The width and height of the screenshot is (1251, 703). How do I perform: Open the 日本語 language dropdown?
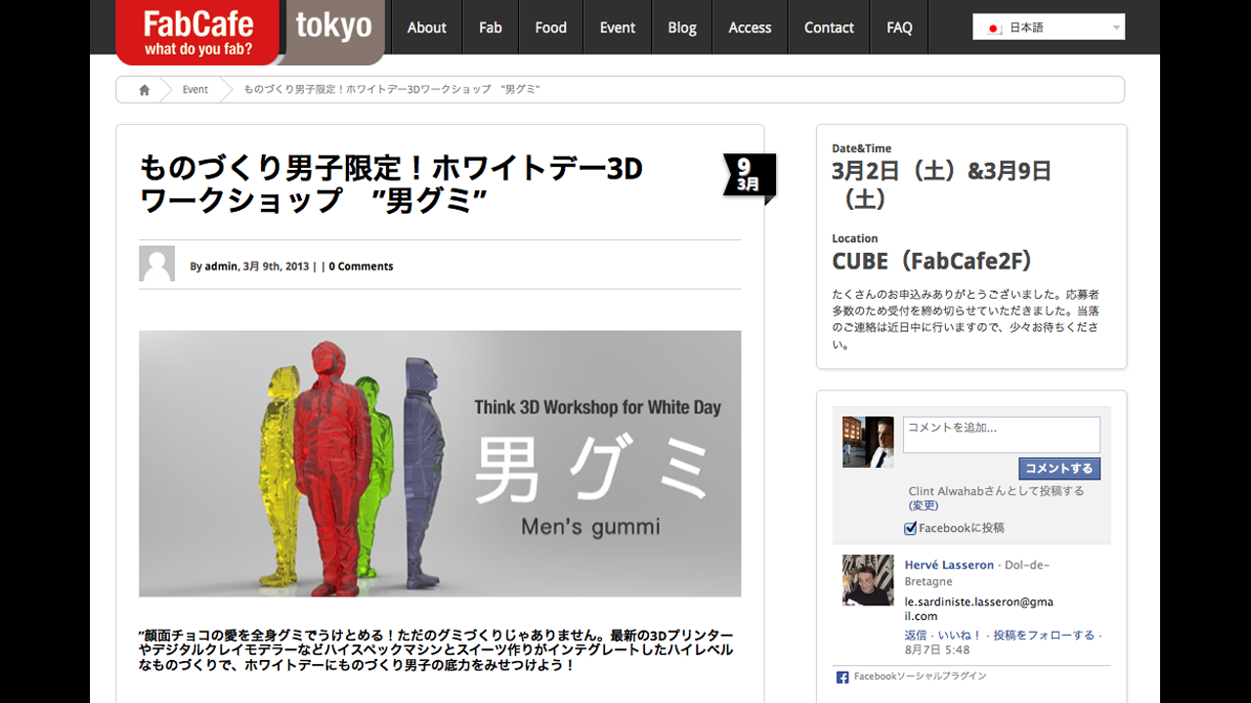1049,27
